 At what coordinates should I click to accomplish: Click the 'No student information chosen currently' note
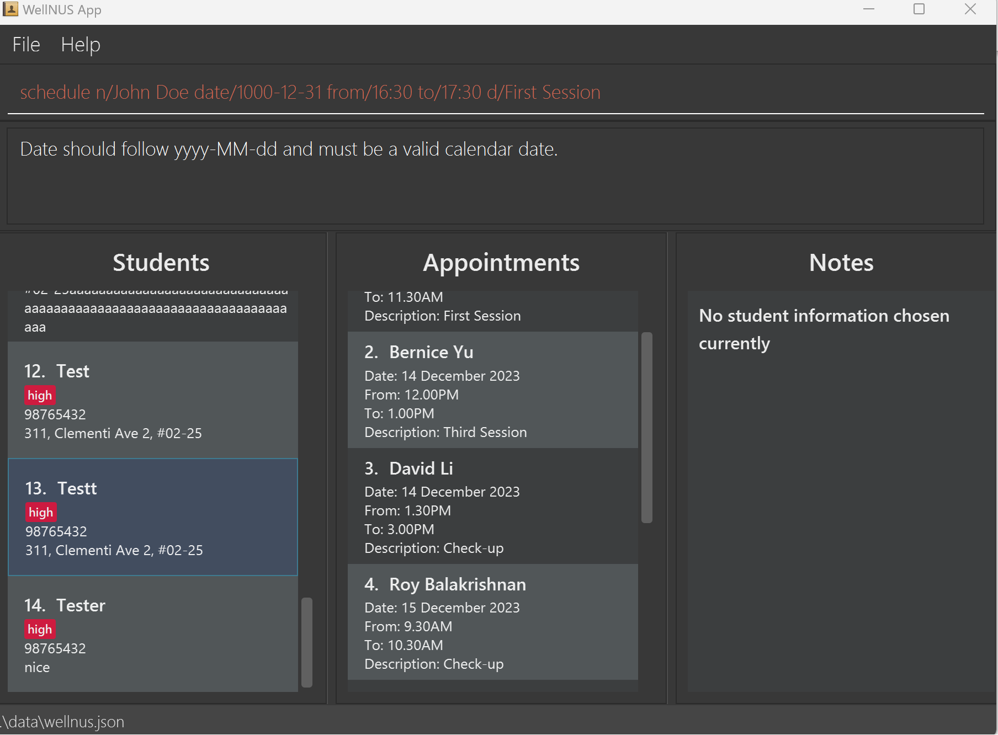click(824, 329)
